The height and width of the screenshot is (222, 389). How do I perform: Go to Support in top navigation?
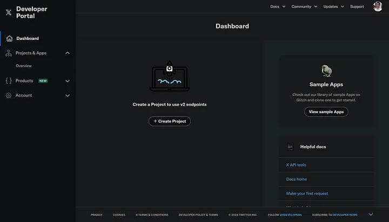pyautogui.click(x=357, y=6)
